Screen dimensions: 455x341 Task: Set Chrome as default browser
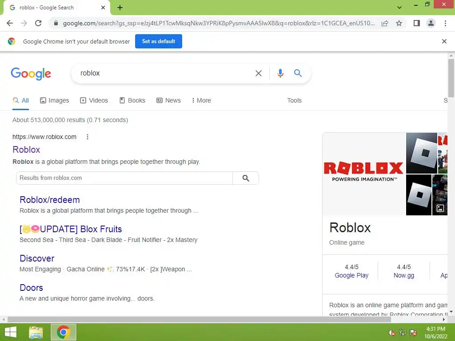[x=159, y=41]
